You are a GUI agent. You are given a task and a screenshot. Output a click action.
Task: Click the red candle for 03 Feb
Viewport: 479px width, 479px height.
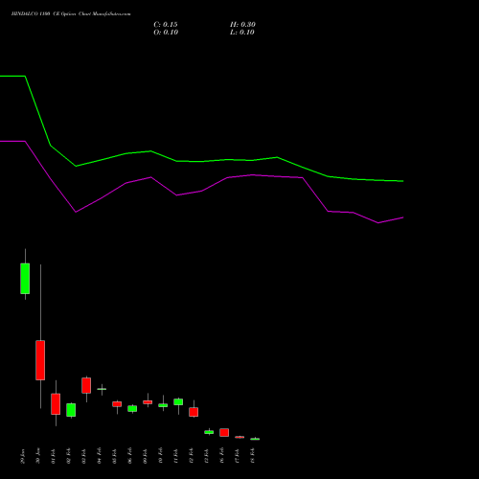[86, 385]
